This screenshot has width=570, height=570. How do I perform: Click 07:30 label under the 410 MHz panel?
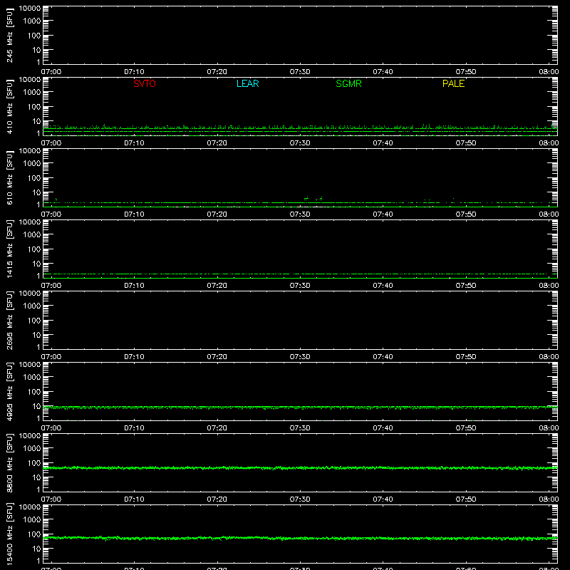click(x=300, y=143)
